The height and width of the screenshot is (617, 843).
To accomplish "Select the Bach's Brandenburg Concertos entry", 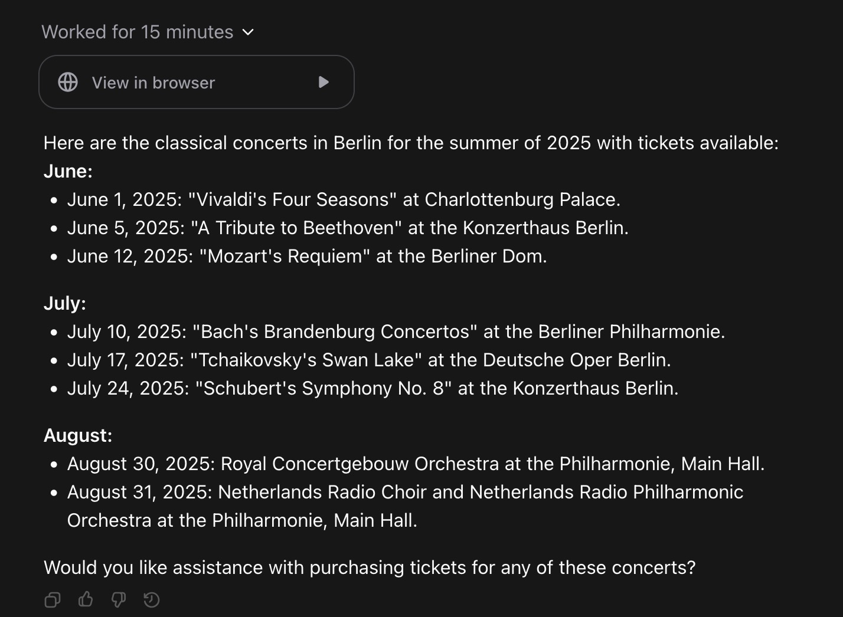I will click(x=396, y=332).
